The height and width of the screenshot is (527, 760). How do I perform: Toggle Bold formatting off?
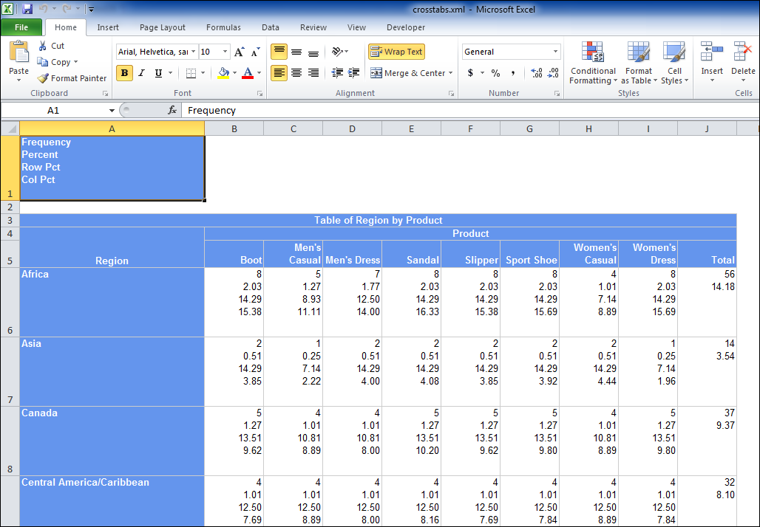click(x=124, y=73)
